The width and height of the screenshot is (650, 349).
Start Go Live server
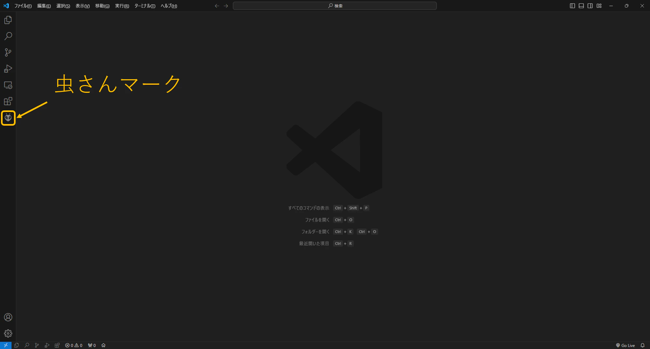[625, 345]
